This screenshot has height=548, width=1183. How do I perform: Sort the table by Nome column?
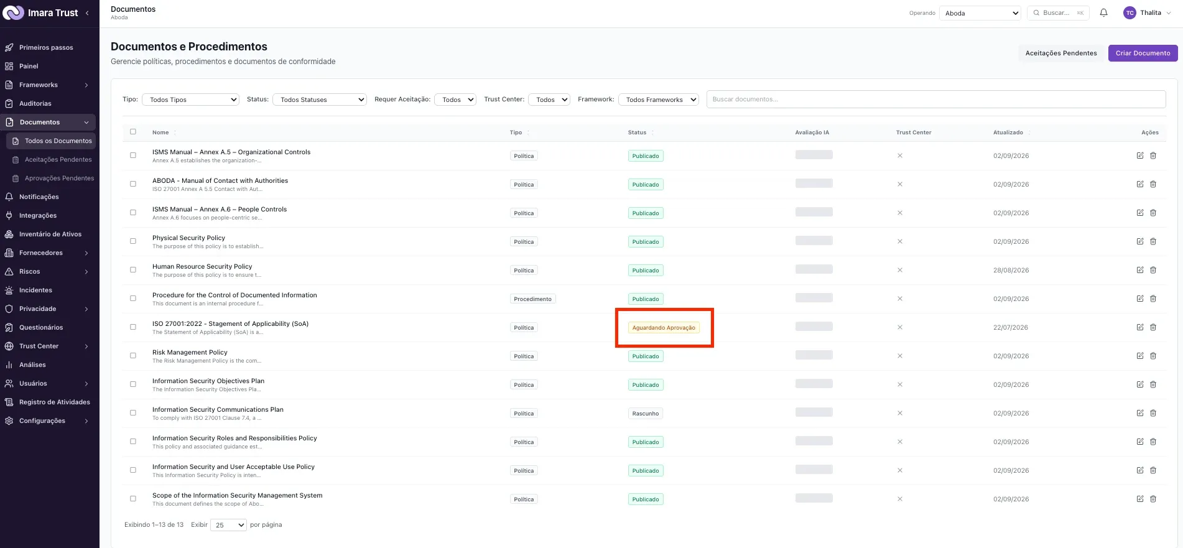[164, 132]
